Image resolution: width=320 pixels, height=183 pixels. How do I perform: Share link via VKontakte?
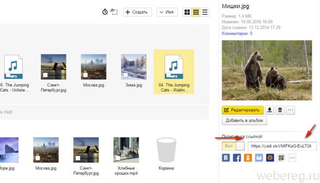click(x=225, y=157)
